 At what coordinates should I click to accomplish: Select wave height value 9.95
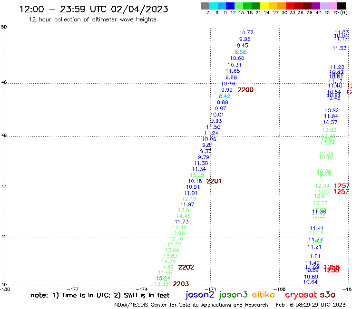[244, 39]
